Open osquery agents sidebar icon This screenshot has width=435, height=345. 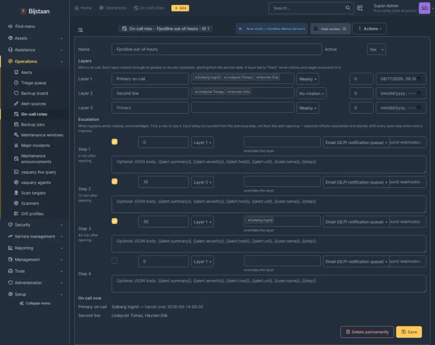click(16, 182)
